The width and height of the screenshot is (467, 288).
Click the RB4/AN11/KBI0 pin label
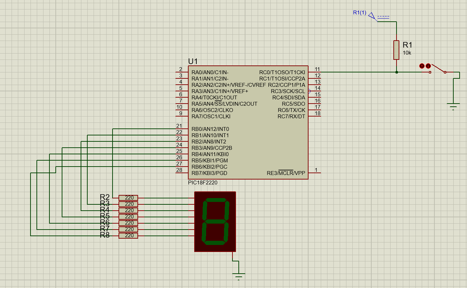pyautogui.click(x=210, y=154)
